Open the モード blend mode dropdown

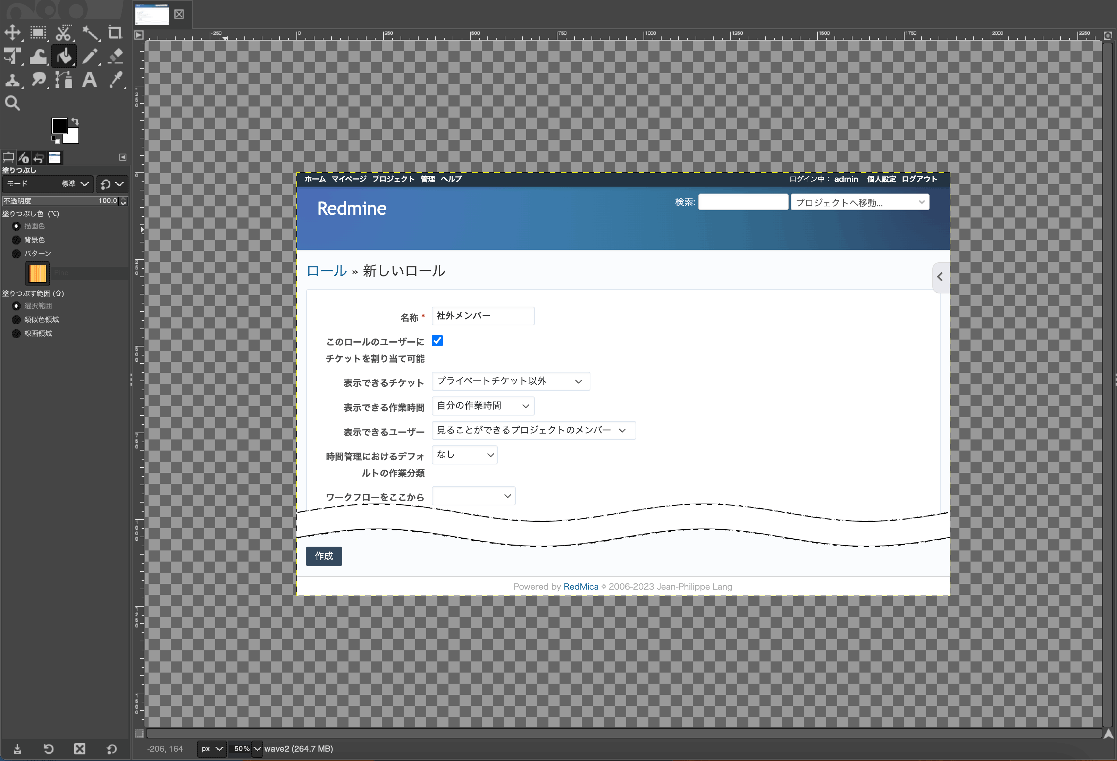pyautogui.click(x=47, y=184)
